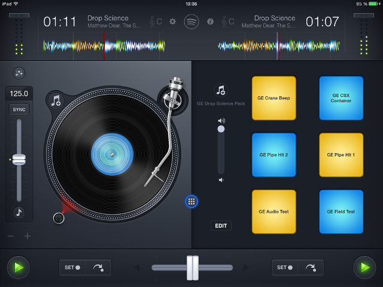383x287 pixels.
Task: Load a new sample pack with the music-plus icon
Action: pos(221,90)
